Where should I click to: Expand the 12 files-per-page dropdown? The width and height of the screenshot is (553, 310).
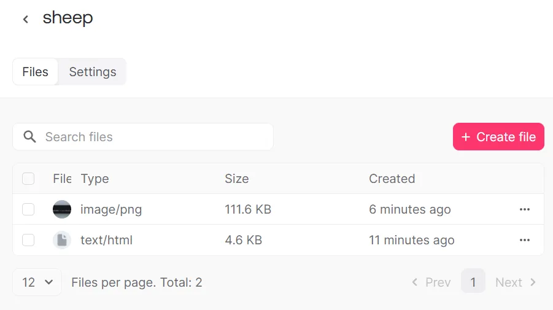[37, 282]
